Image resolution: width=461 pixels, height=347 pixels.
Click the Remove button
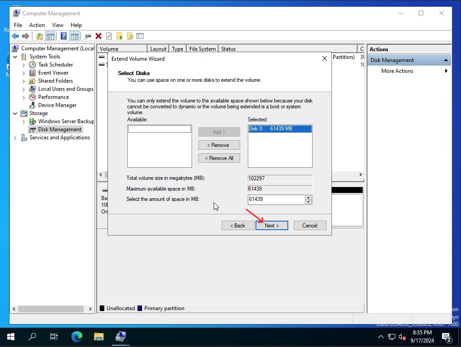pos(219,145)
